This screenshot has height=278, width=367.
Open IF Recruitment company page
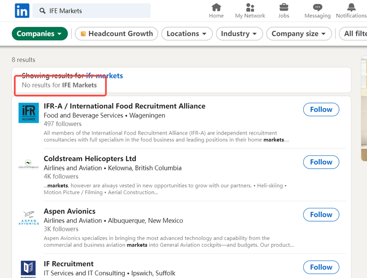point(68,264)
